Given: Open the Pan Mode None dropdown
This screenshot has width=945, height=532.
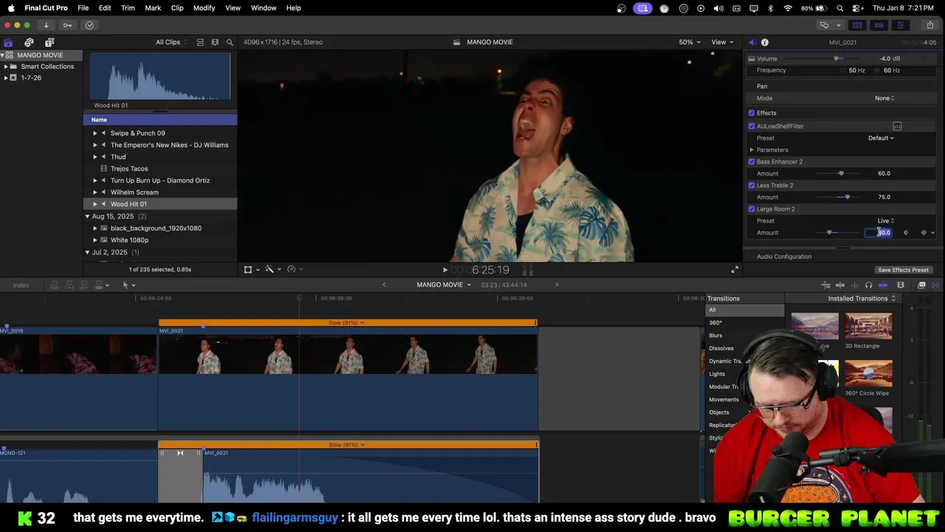Looking at the screenshot, I should [x=884, y=98].
